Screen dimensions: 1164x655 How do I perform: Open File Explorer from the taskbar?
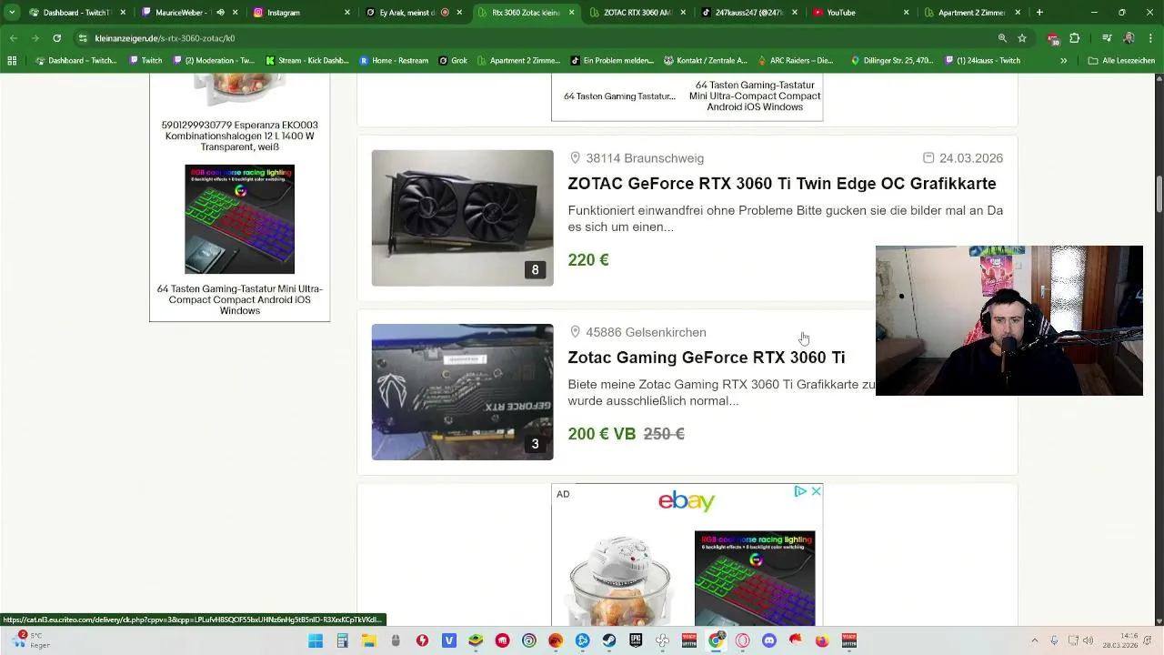[x=368, y=640]
